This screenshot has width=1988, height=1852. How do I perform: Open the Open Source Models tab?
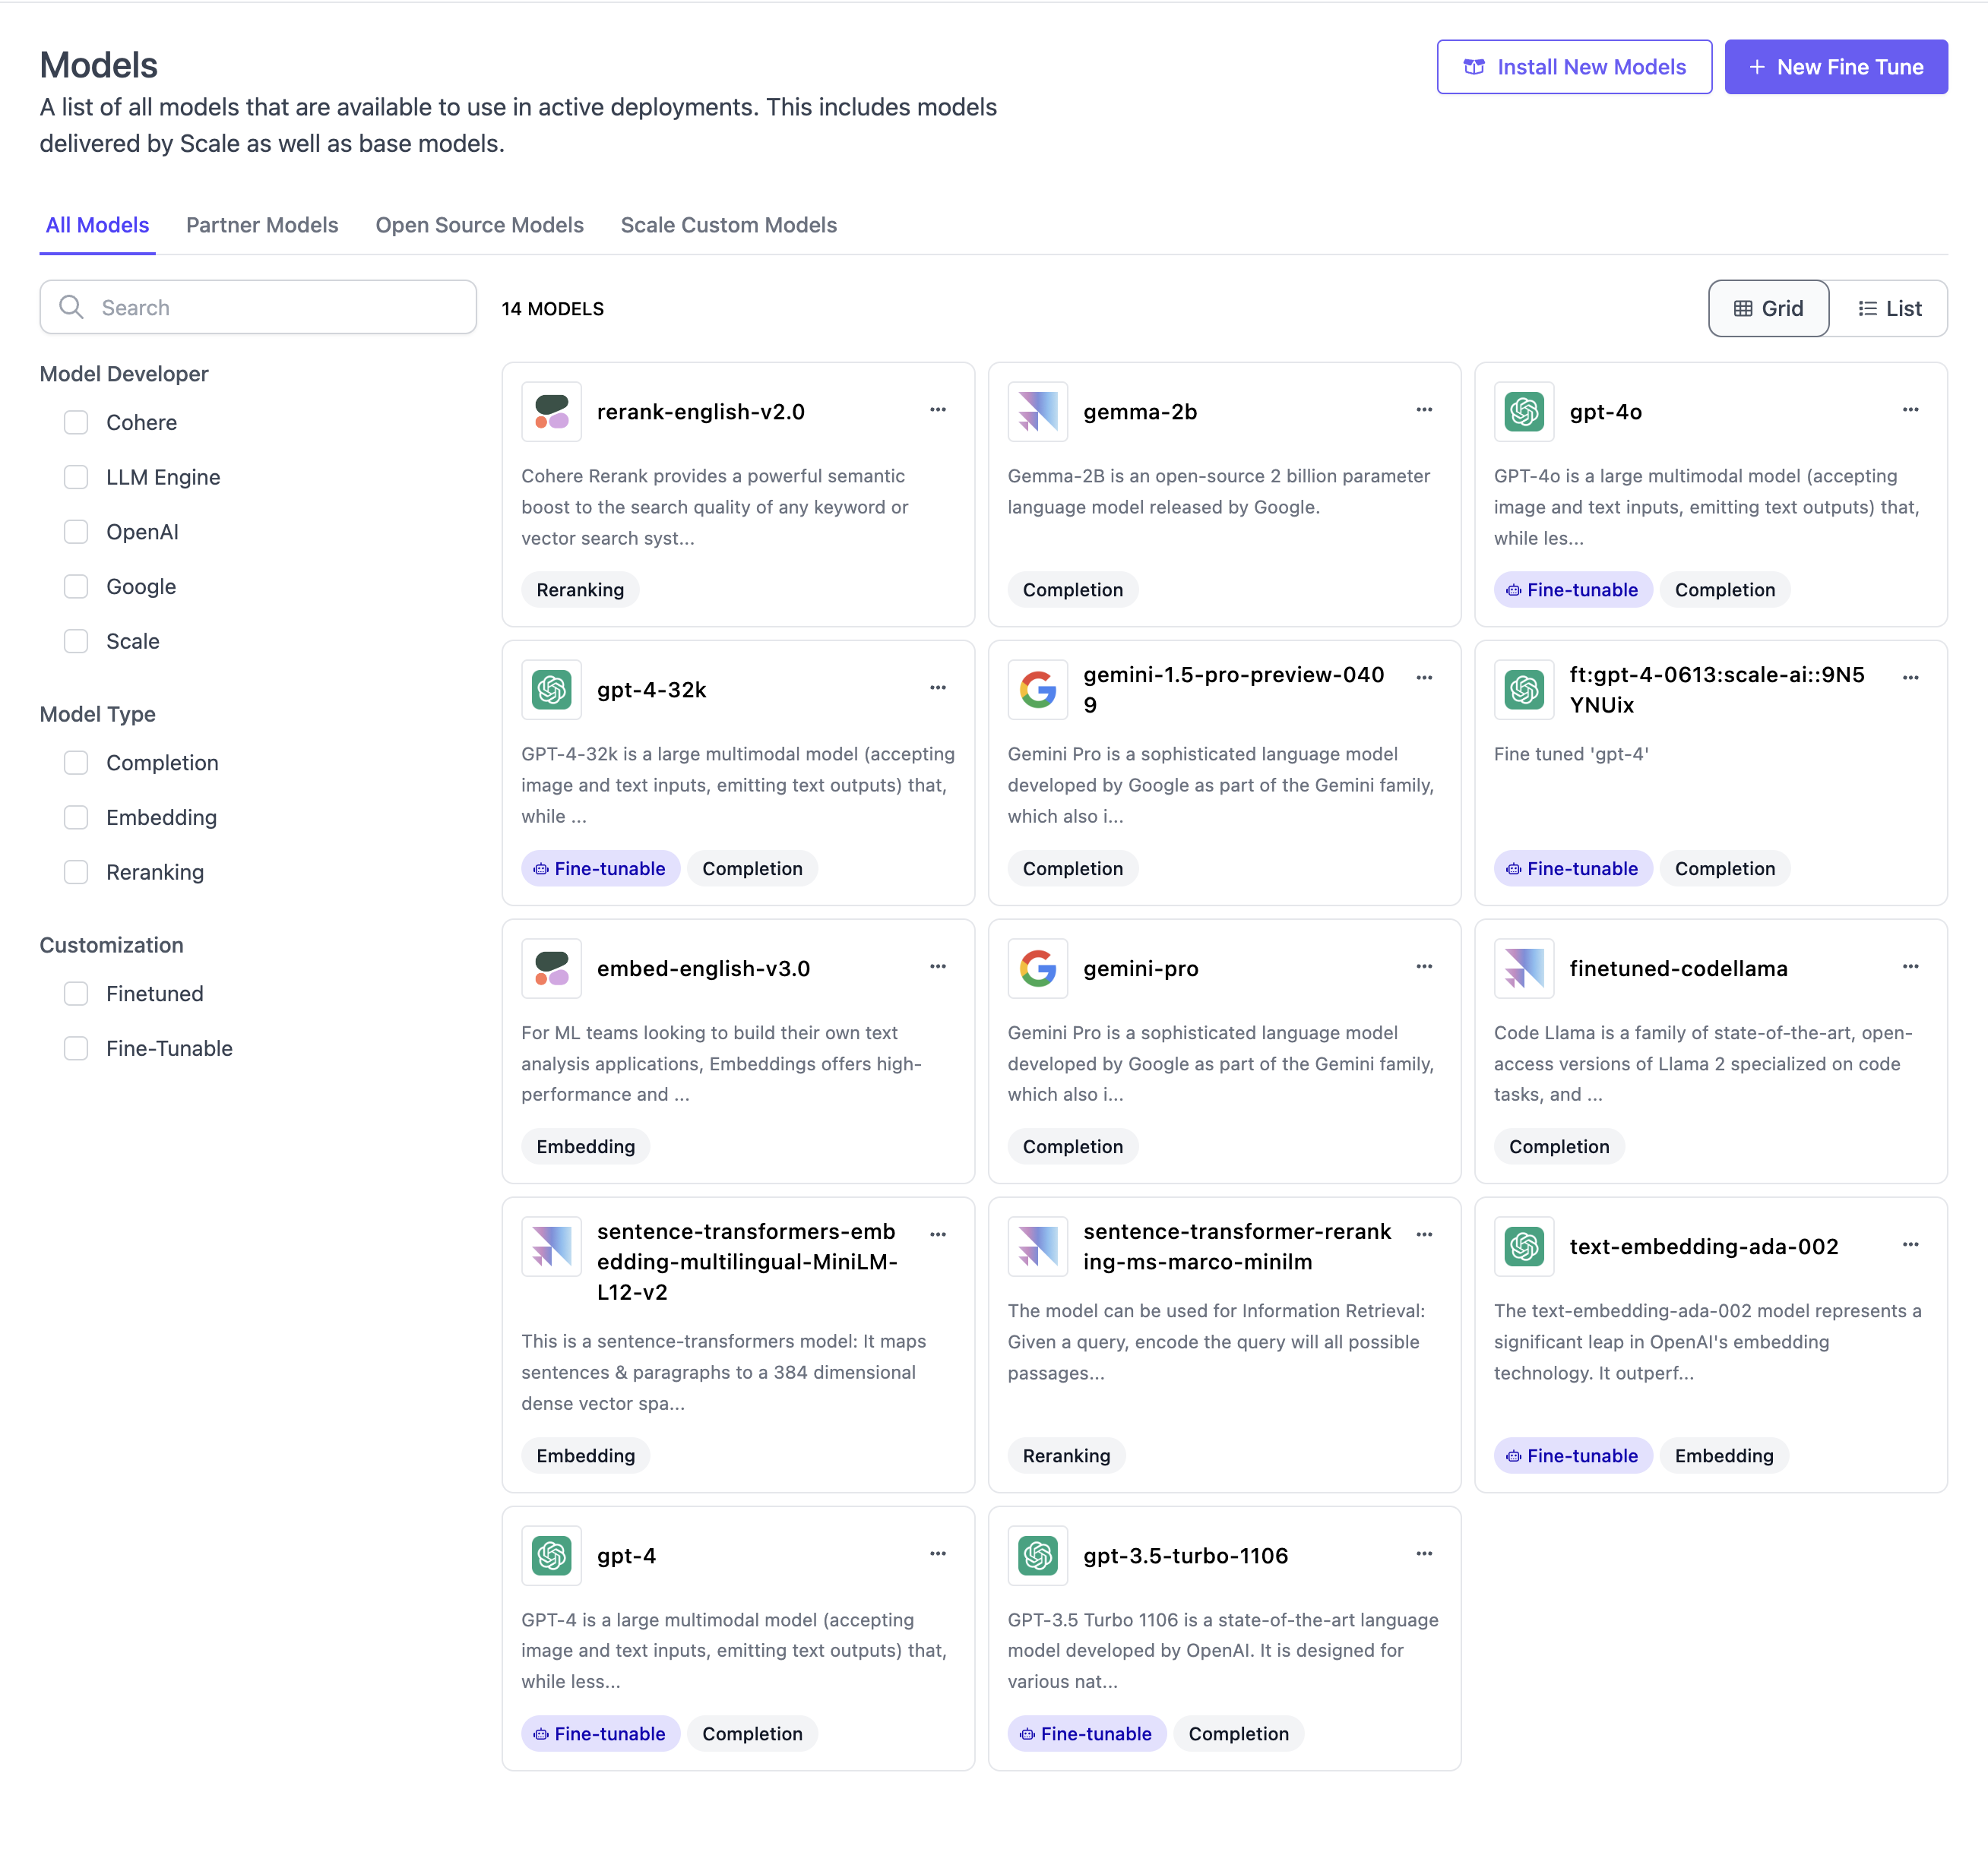coord(479,225)
